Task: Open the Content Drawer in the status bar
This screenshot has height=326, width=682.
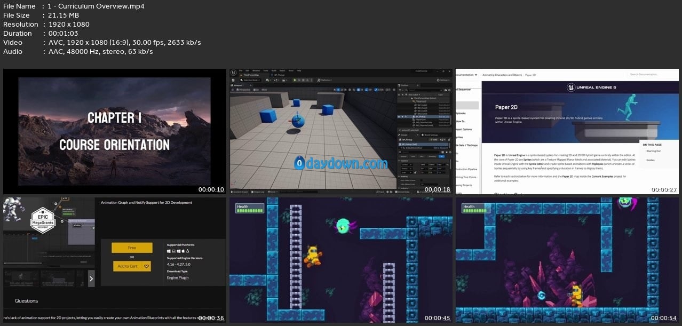Action: click(x=239, y=192)
